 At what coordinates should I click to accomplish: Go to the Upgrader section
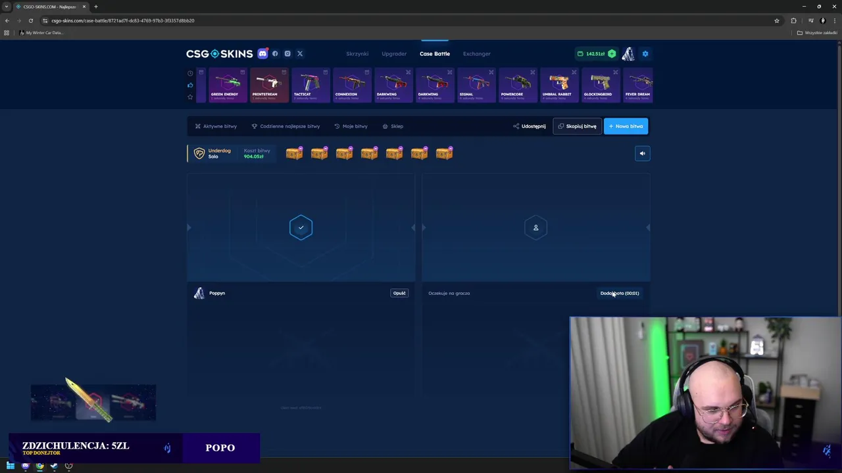click(x=394, y=54)
